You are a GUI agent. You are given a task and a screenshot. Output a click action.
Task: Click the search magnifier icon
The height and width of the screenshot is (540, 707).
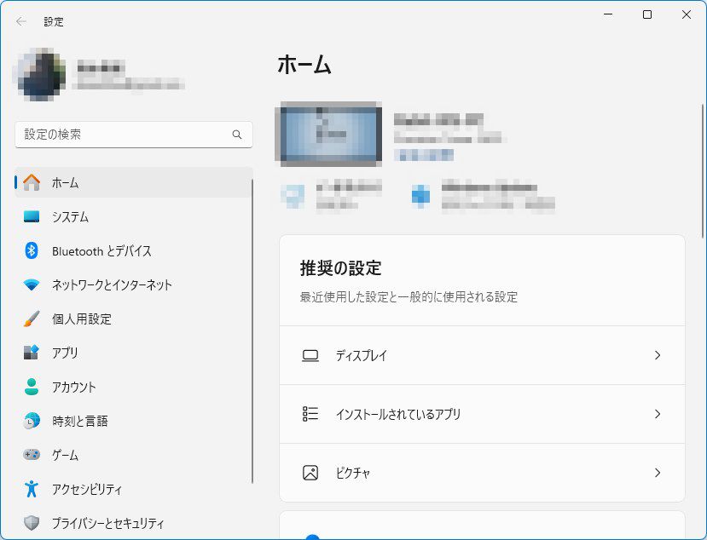pyautogui.click(x=237, y=135)
